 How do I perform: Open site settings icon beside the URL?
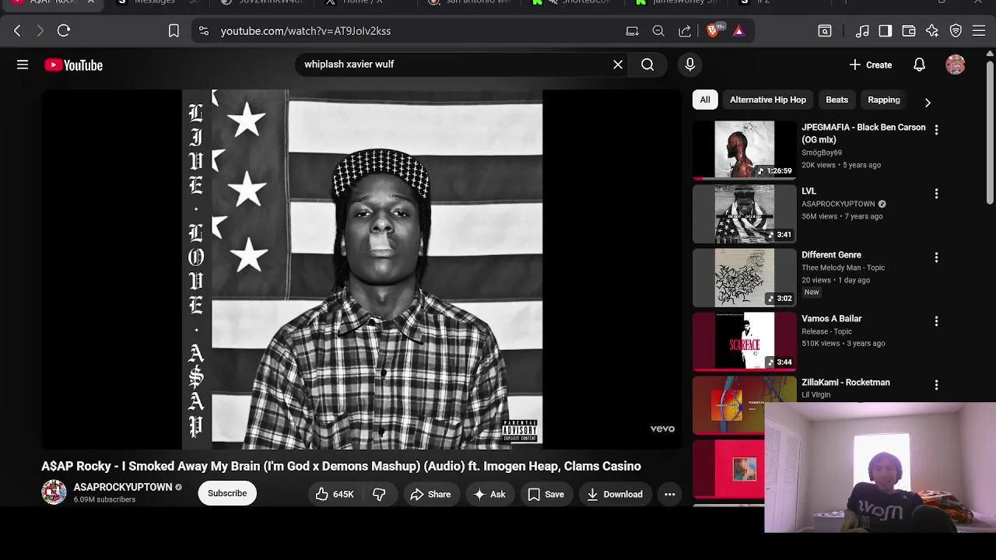204,31
